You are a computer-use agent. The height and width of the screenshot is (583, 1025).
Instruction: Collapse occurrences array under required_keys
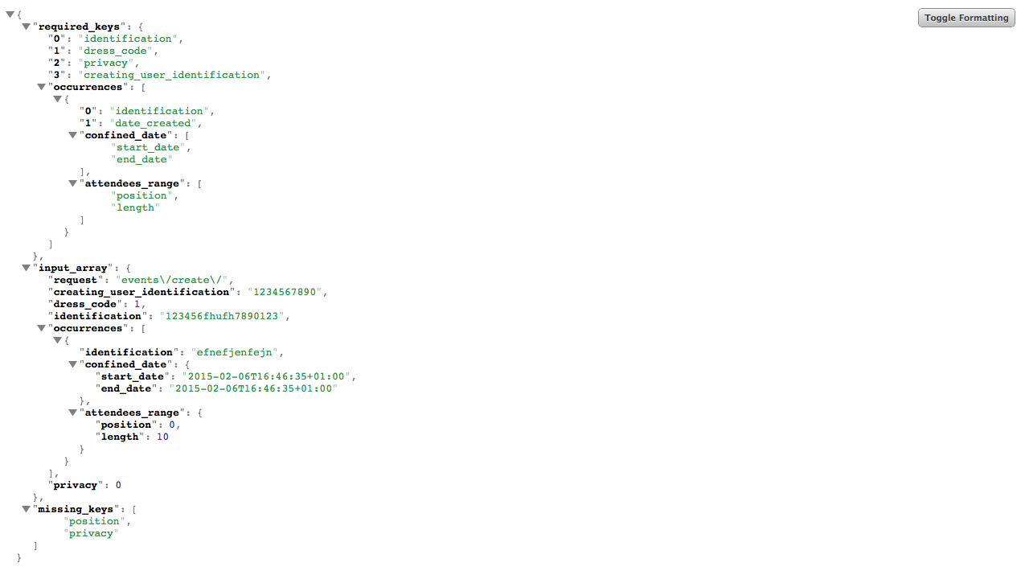42,87
